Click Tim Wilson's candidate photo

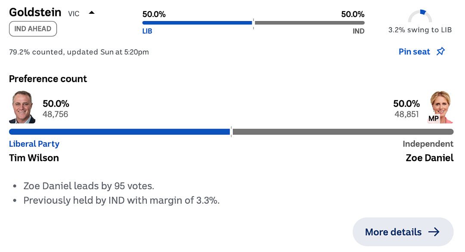coord(22,107)
